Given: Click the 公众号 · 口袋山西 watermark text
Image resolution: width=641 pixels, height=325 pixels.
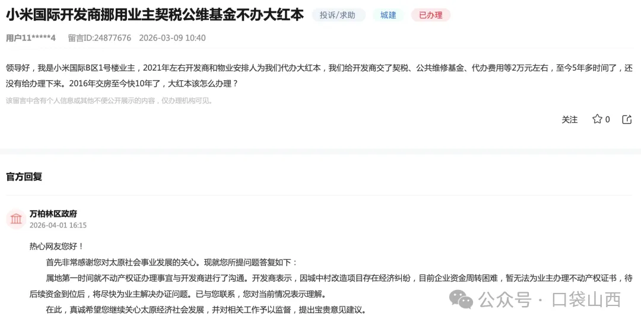Looking at the screenshot, I should point(550,299).
